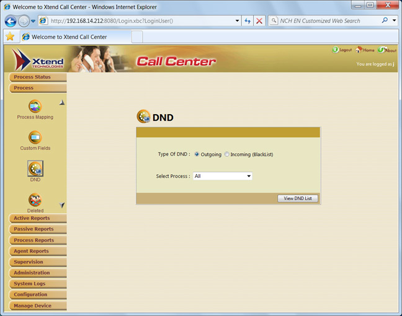
Task: Open a new browser tab
Action: (x=137, y=37)
